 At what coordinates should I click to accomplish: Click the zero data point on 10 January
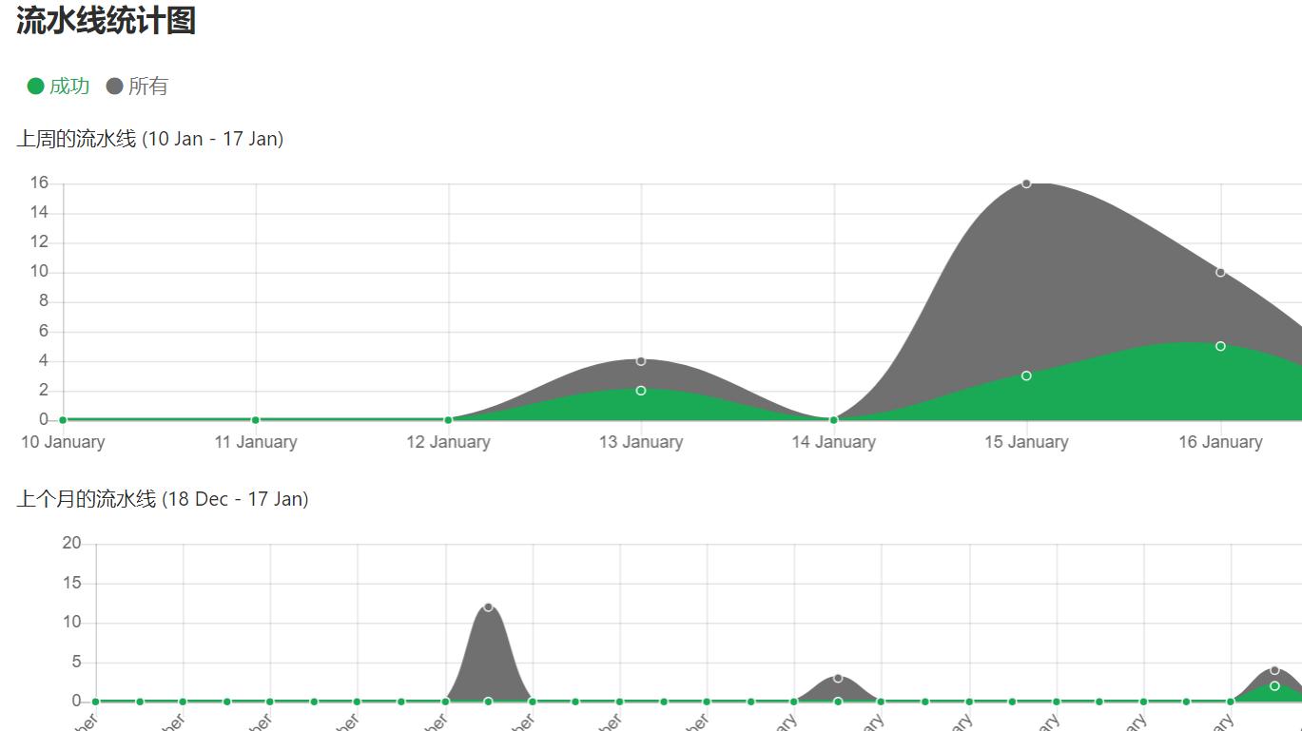pos(63,420)
